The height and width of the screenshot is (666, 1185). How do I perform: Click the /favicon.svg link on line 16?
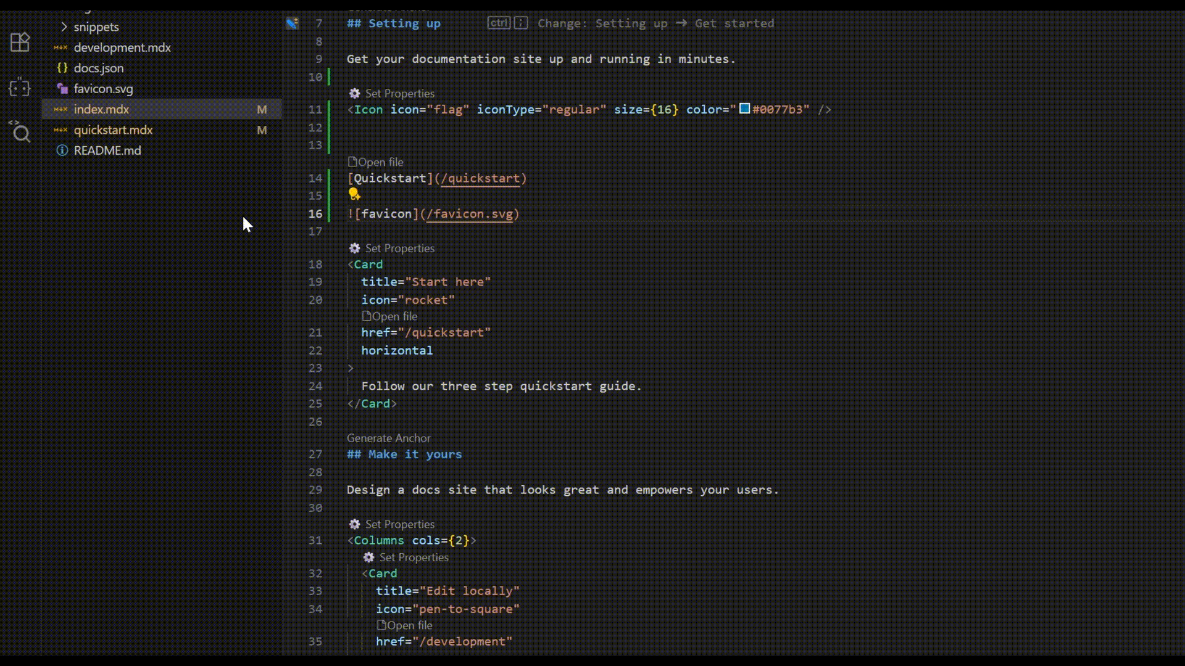pyautogui.click(x=470, y=215)
